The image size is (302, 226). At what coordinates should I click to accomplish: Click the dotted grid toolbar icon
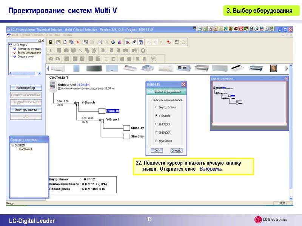coord(106,59)
